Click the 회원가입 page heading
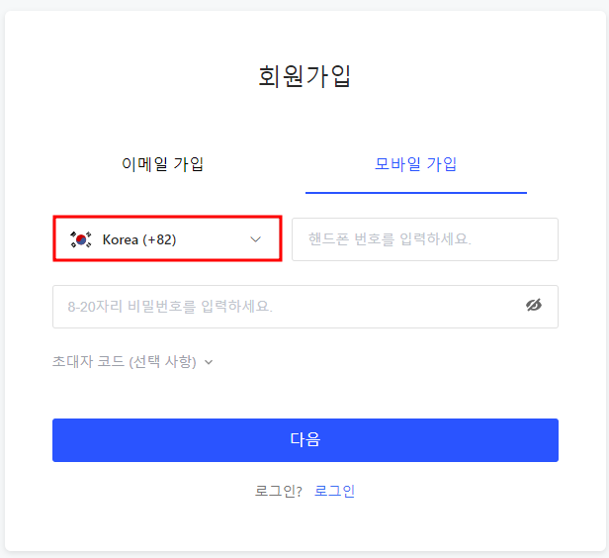The image size is (609, 558). 304,76
